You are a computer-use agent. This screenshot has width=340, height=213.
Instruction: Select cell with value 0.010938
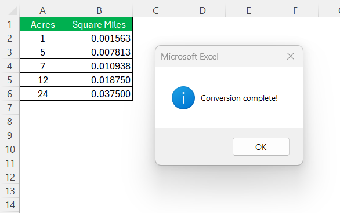[x=99, y=66]
